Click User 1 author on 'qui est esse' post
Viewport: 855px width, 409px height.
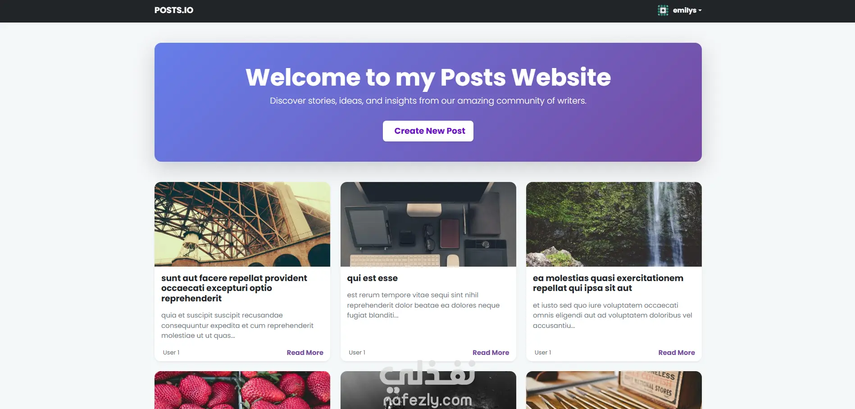coord(357,353)
